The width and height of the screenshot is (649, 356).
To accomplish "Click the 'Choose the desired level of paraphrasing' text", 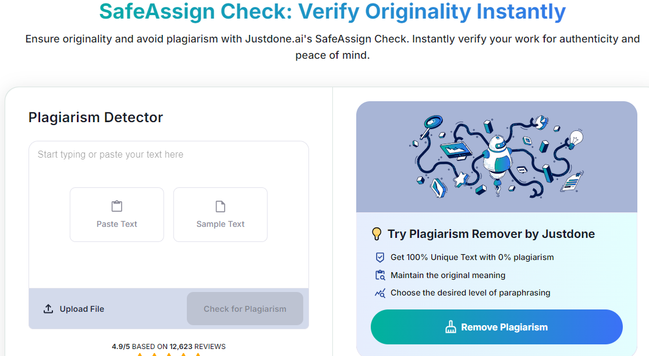I will (x=470, y=293).
